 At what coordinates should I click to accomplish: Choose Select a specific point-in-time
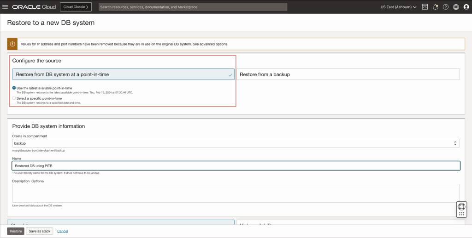(14, 98)
